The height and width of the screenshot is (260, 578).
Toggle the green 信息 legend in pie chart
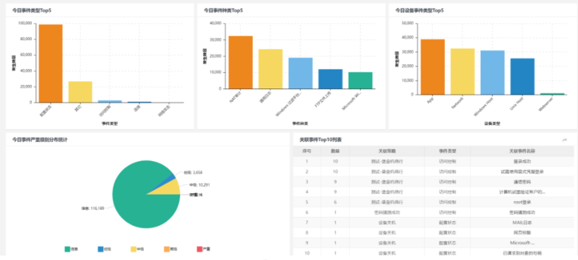point(72,249)
